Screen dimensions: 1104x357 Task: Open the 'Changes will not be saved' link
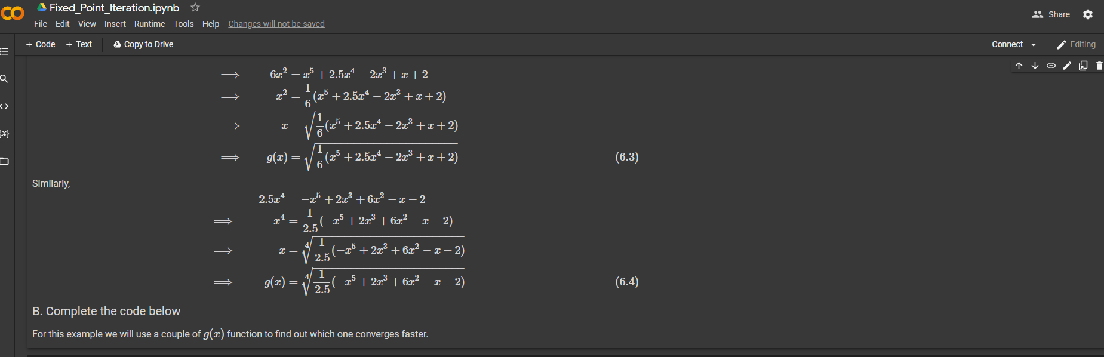pos(276,24)
